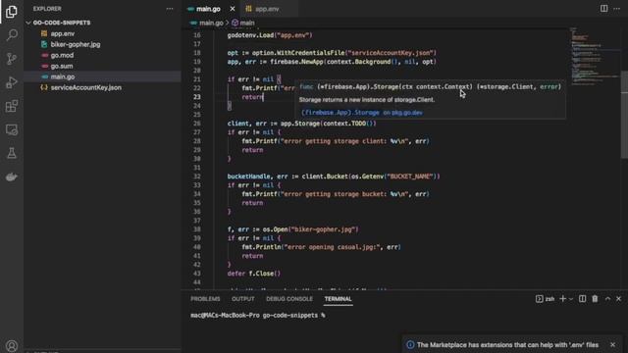628x353 pixels.
Task: Click in the terminal prompt line
Action: click(257, 316)
